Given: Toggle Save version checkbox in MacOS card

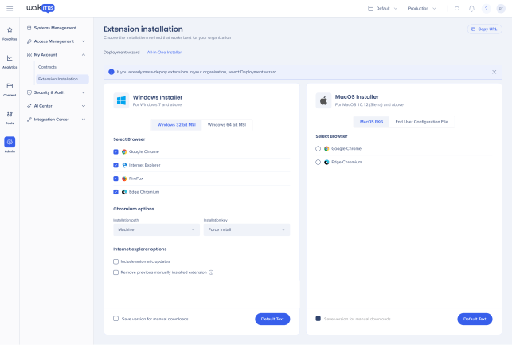Looking at the screenshot, I should 318,319.
